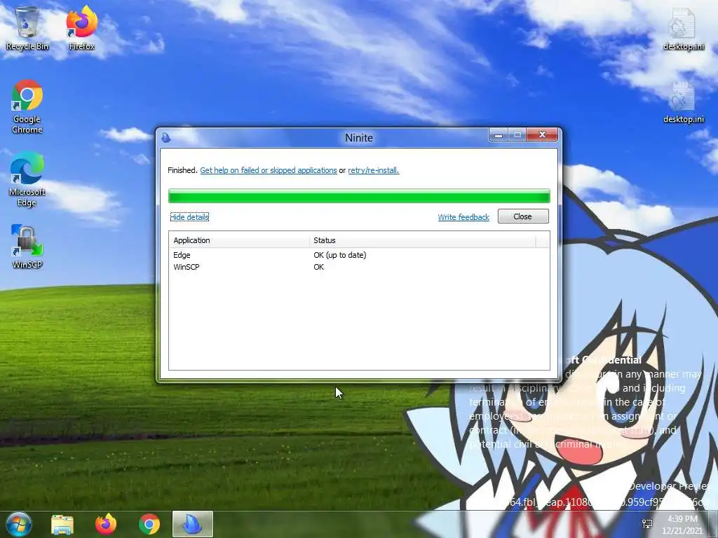Open File Explorer from the taskbar
The width and height of the screenshot is (718, 538).
[x=62, y=524]
